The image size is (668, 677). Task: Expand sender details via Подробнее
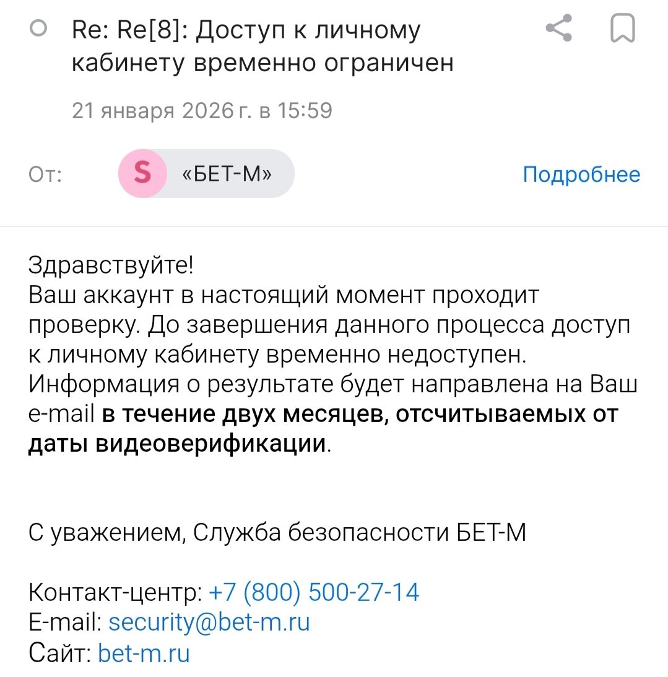pos(581,175)
